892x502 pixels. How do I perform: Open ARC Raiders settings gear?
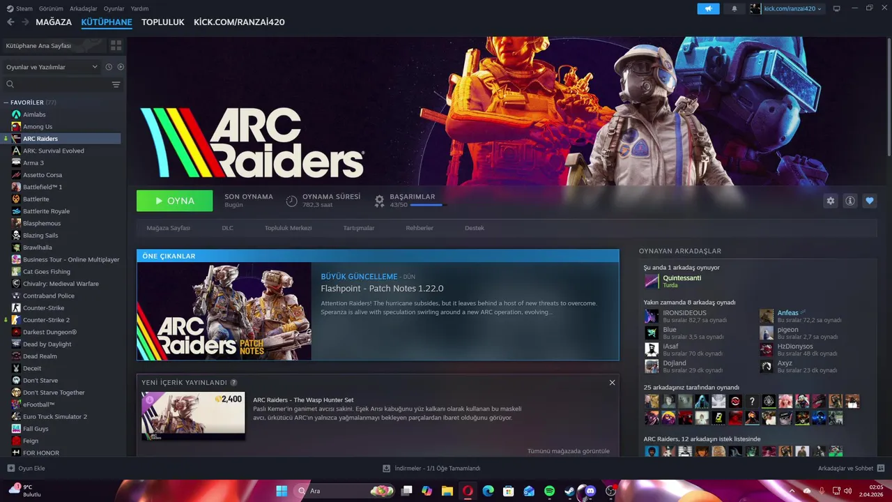[x=830, y=201]
